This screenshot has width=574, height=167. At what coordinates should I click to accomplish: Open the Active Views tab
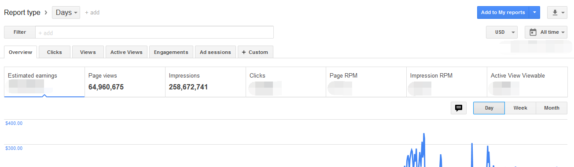(126, 52)
